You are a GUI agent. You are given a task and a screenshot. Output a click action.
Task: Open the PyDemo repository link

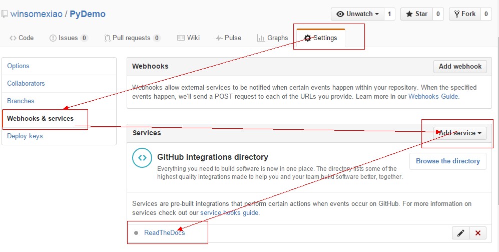click(88, 14)
